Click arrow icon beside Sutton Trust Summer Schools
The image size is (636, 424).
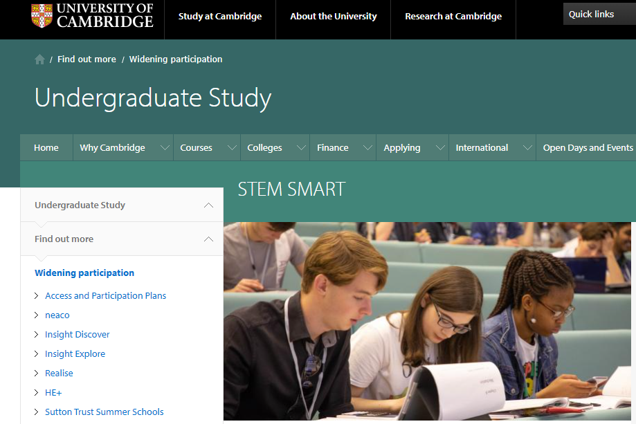click(37, 412)
